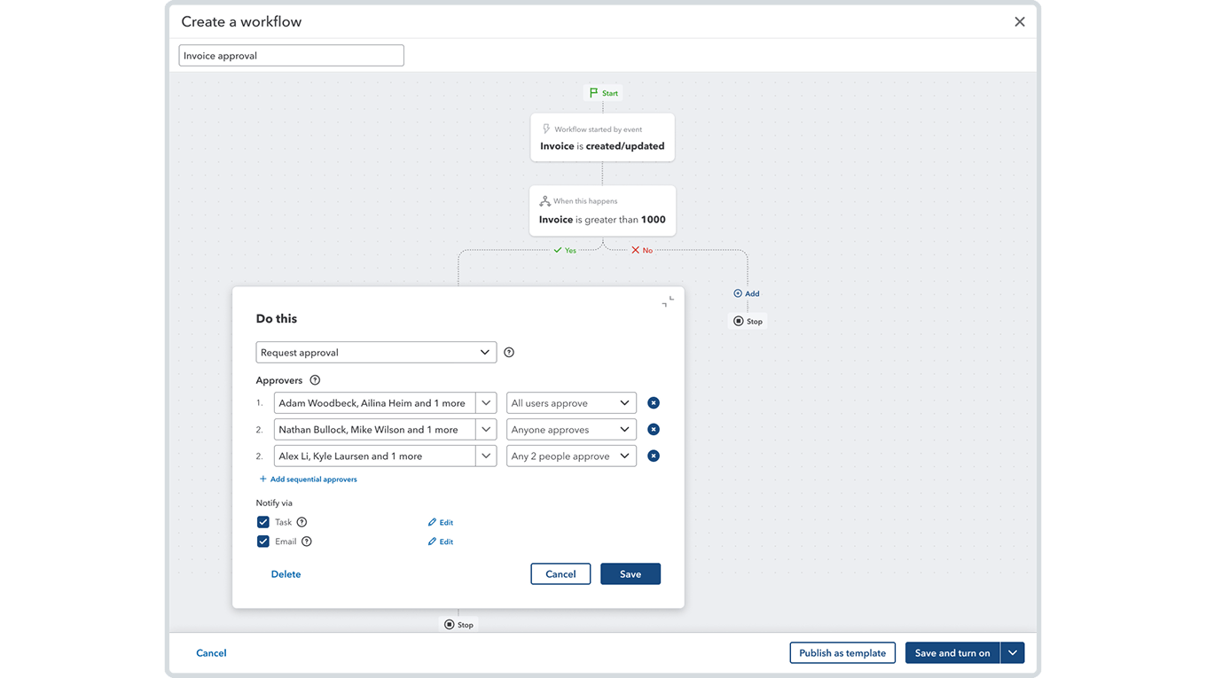This screenshot has width=1206, height=678.
Task: Add a step on the No branch
Action: [747, 293]
